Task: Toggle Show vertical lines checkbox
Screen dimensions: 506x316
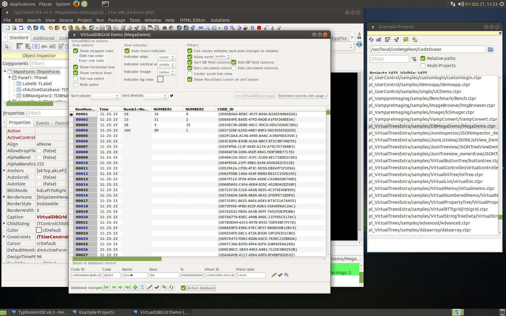Action: (76, 73)
